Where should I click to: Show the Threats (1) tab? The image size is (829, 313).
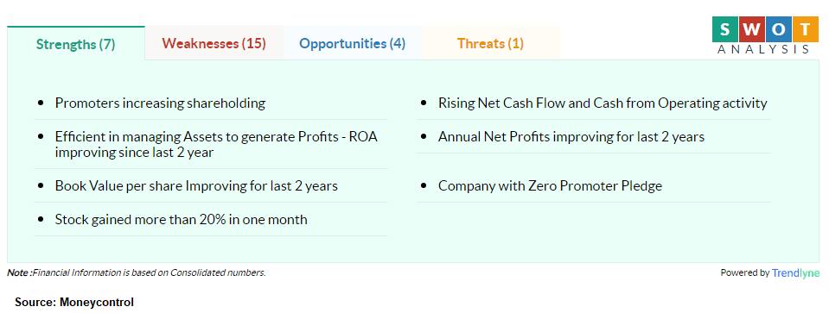(491, 43)
